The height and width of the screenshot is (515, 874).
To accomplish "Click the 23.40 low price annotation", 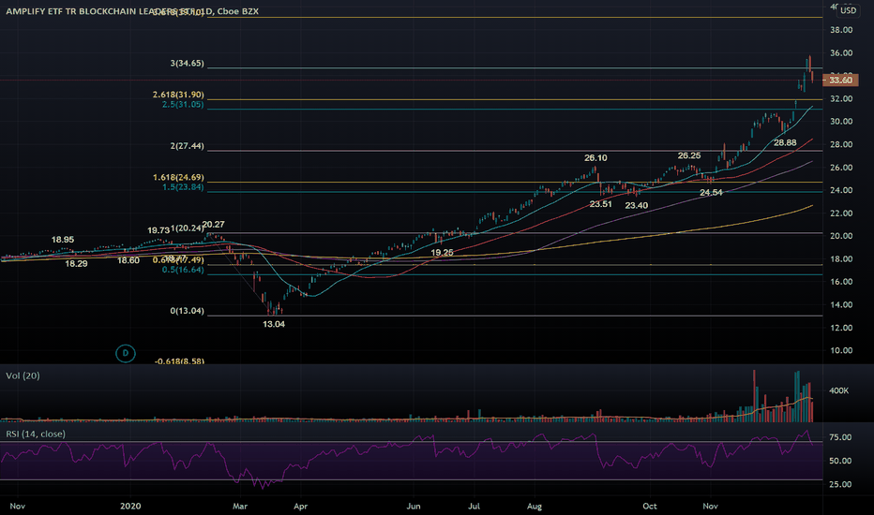I will [637, 205].
